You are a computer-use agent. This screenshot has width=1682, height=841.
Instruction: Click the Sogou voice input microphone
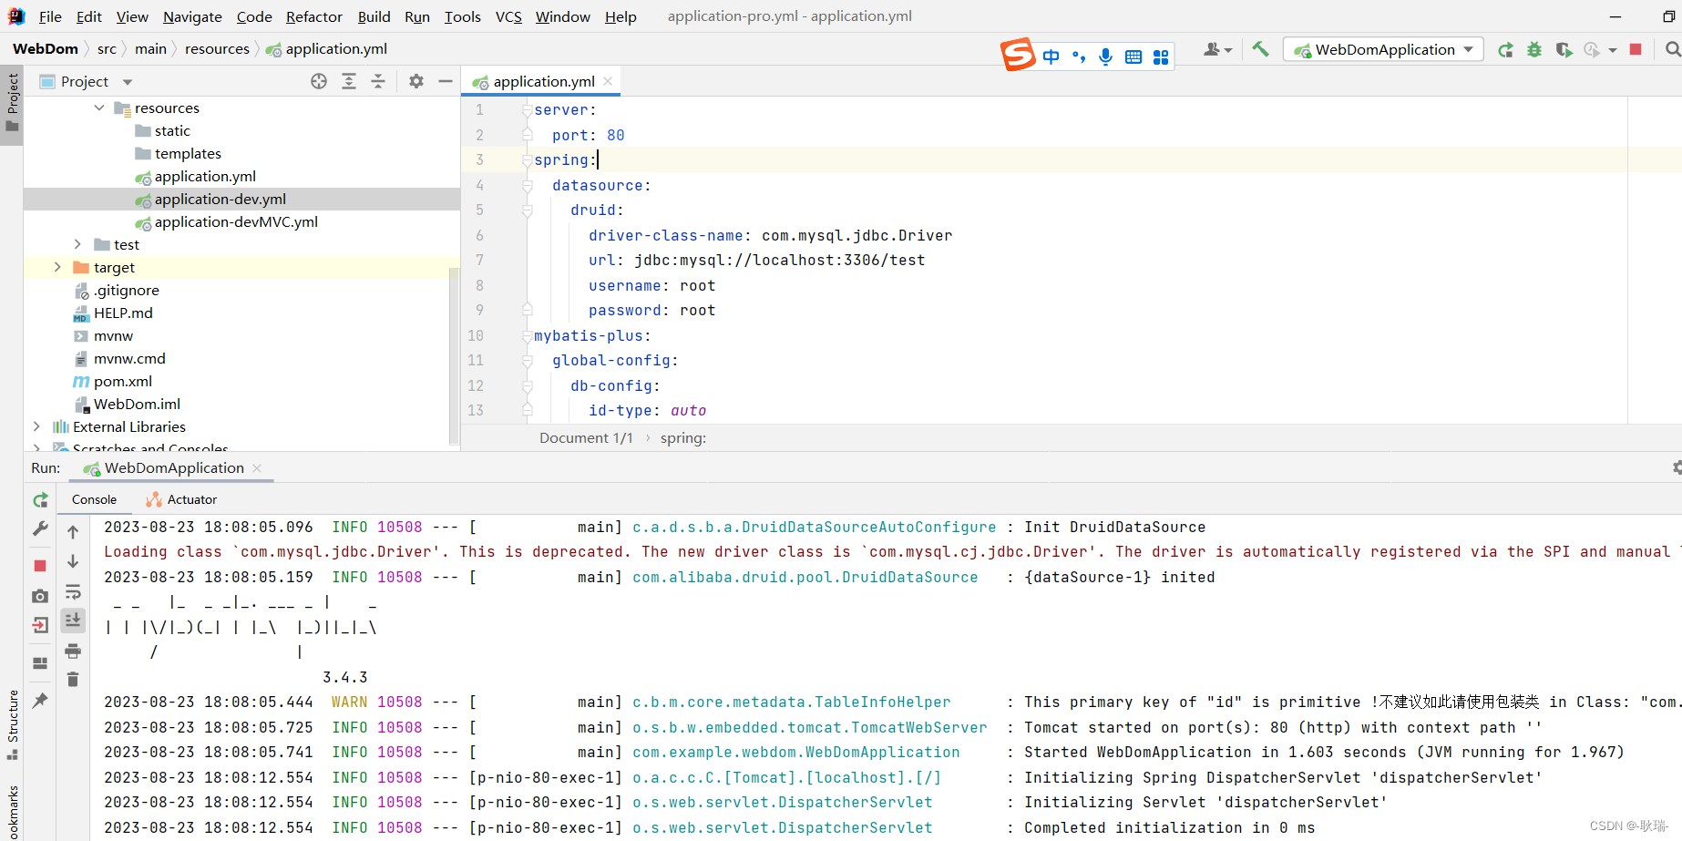(x=1105, y=56)
